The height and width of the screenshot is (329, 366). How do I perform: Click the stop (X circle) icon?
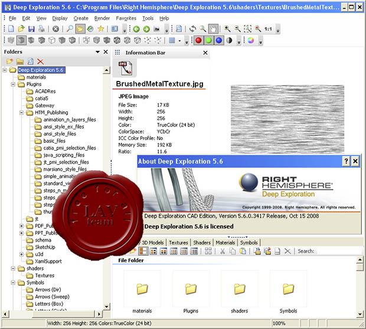[55, 29]
